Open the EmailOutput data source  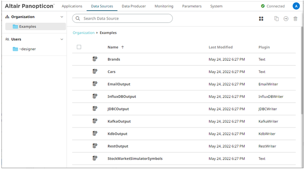119,84
